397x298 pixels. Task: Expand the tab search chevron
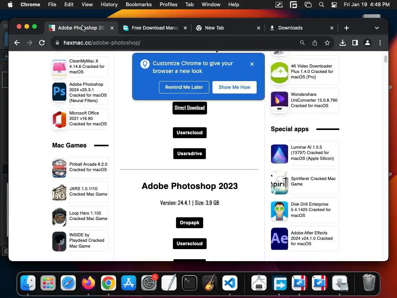tap(377, 28)
